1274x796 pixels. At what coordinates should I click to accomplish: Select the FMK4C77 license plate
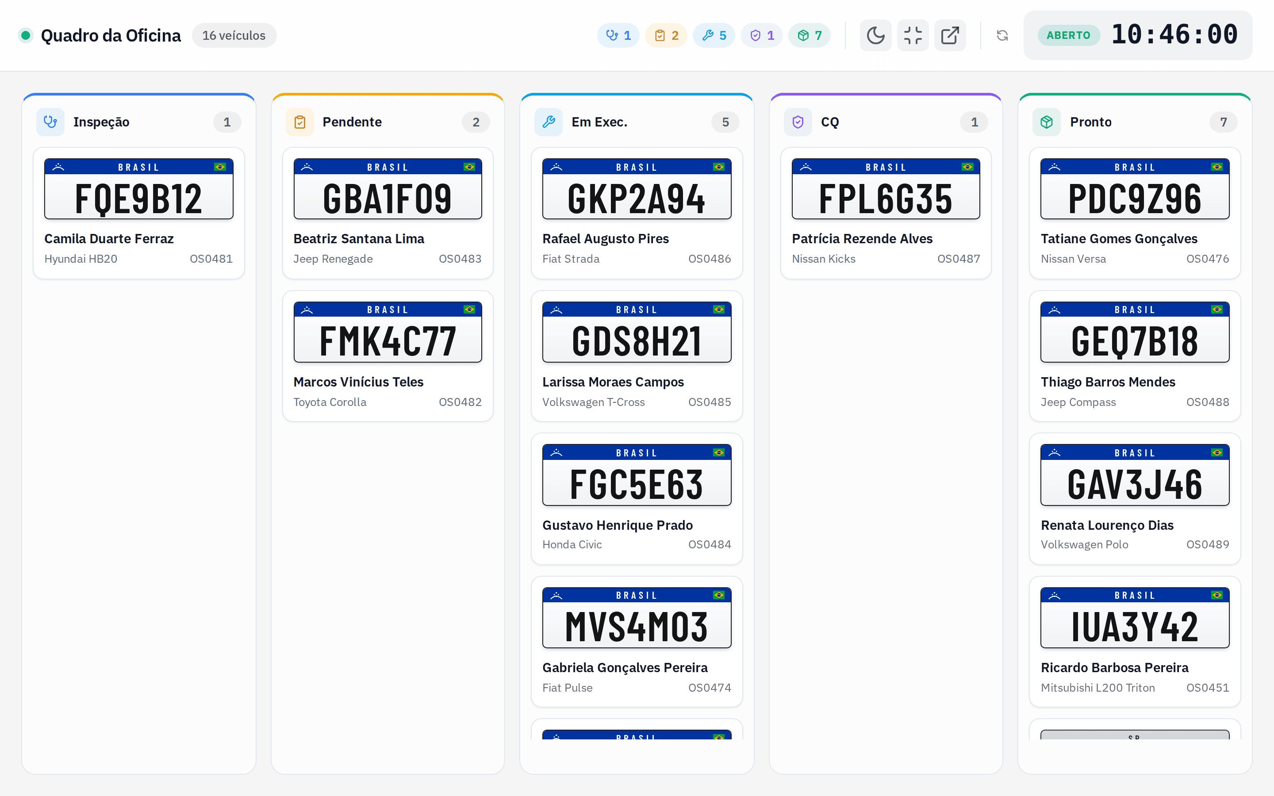[388, 332]
